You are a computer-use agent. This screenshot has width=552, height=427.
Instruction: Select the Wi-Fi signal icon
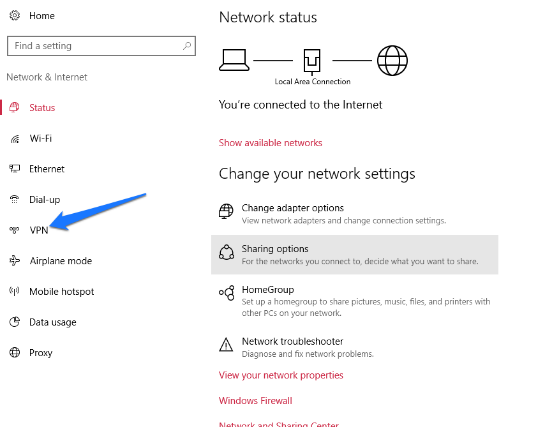15,139
